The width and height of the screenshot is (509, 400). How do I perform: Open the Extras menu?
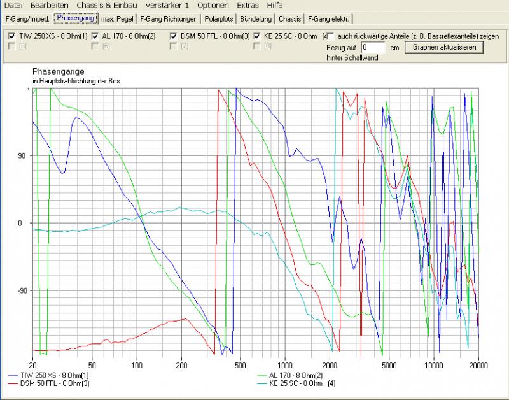click(248, 5)
